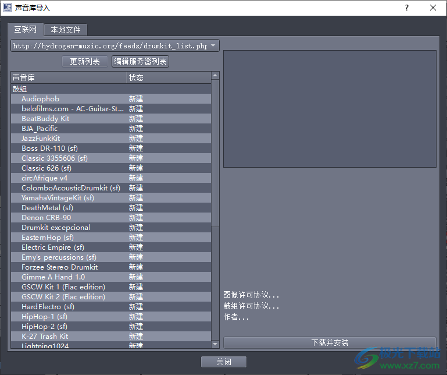The image size is (447, 375).
Task: Select the HipHop-2 (sf) drumkit
Action: click(x=111, y=327)
